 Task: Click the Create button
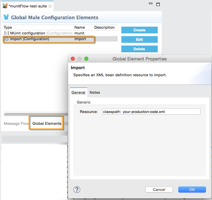coord(140,30)
